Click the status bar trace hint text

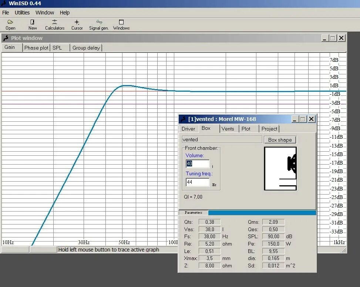pos(109,250)
